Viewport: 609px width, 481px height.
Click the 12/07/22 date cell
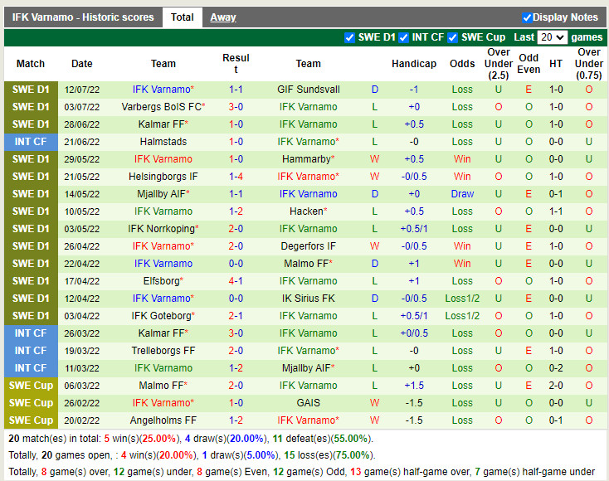(82, 90)
